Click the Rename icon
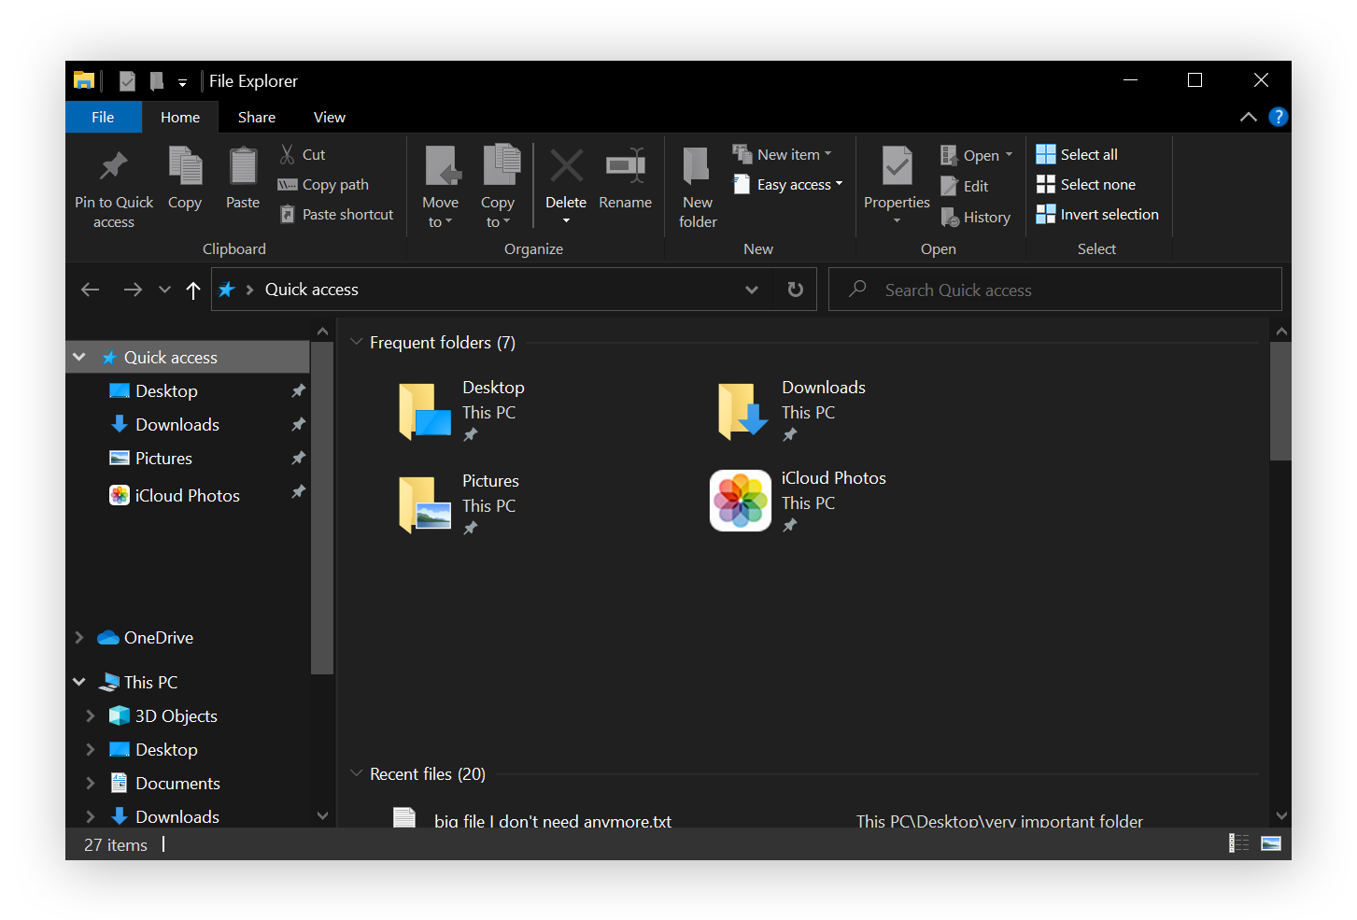1357x920 pixels. (626, 166)
